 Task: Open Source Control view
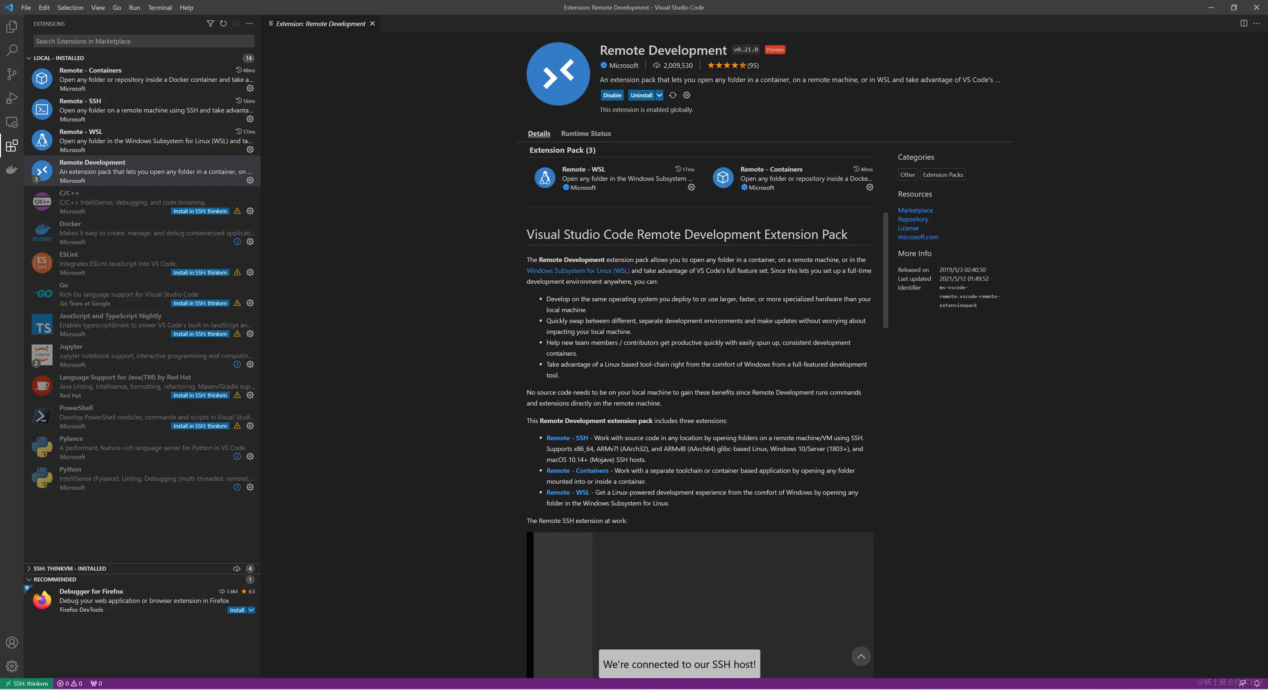pos(12,74)
